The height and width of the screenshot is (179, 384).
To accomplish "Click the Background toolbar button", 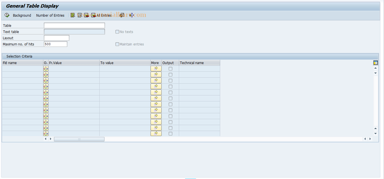I will pos(22,15).
